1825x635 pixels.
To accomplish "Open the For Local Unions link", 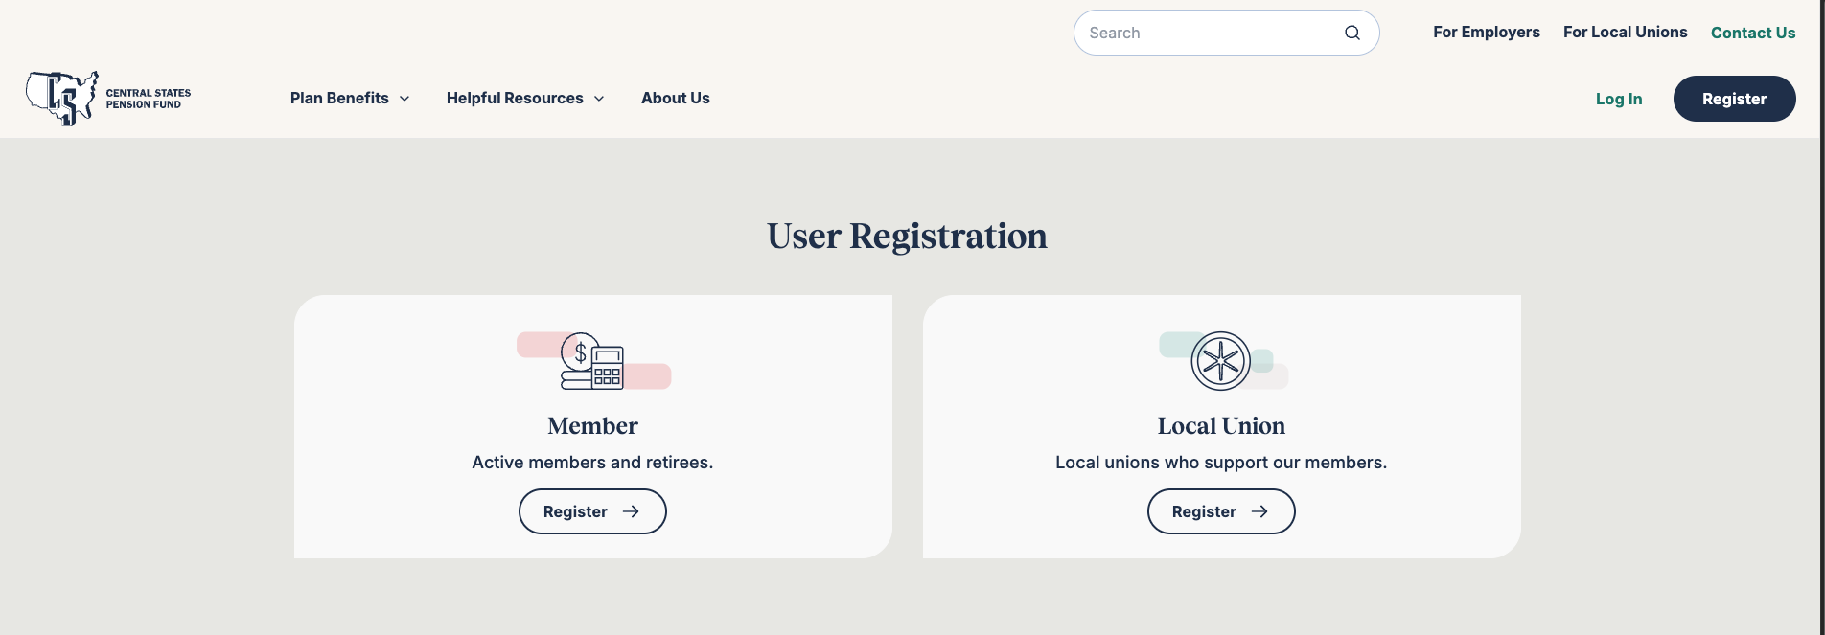I will (1626, 33).
